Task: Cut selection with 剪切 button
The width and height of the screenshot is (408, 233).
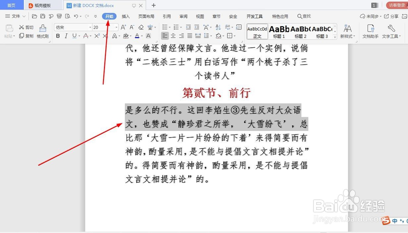Action: [26, 27]
